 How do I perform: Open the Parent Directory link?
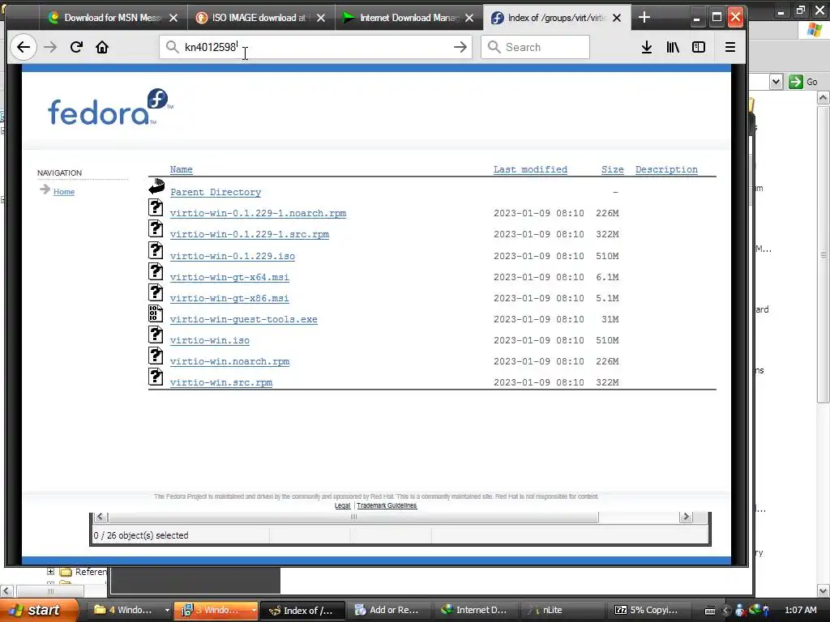click(216, 192)
